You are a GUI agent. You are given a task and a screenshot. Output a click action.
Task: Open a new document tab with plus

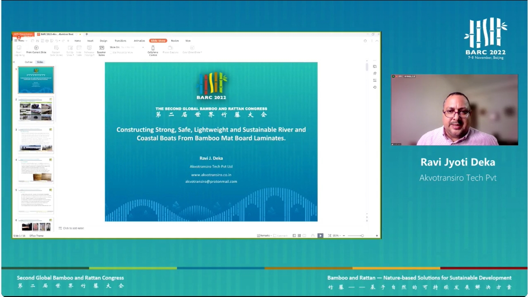tap(87, 34)
